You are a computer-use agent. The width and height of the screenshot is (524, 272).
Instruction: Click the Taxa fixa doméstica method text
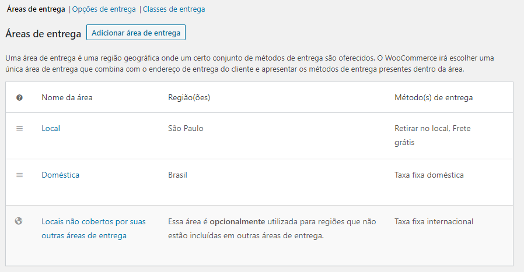pos(429,175)
